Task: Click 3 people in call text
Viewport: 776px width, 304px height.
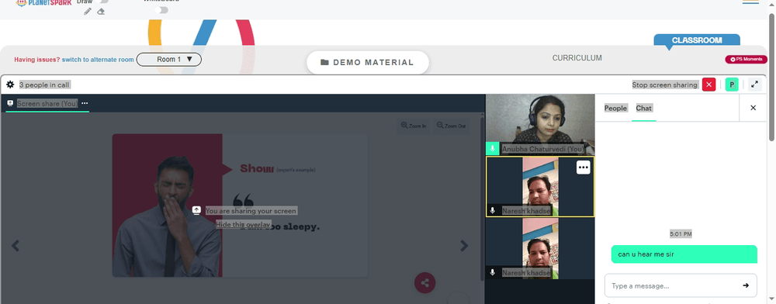Action: pyautogui.click(x=44, y=85)
